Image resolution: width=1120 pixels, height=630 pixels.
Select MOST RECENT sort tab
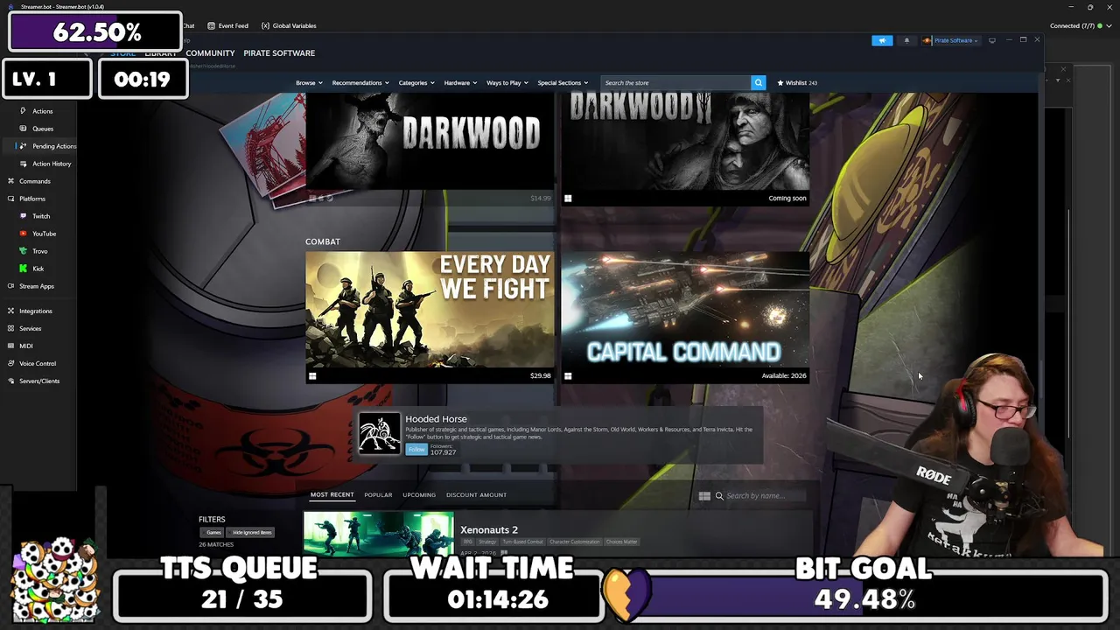(x=332, y=495)
